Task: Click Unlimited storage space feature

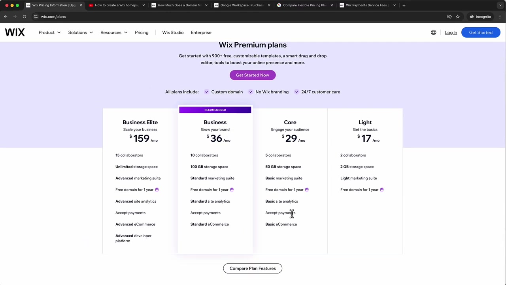Action: [136, 167]
